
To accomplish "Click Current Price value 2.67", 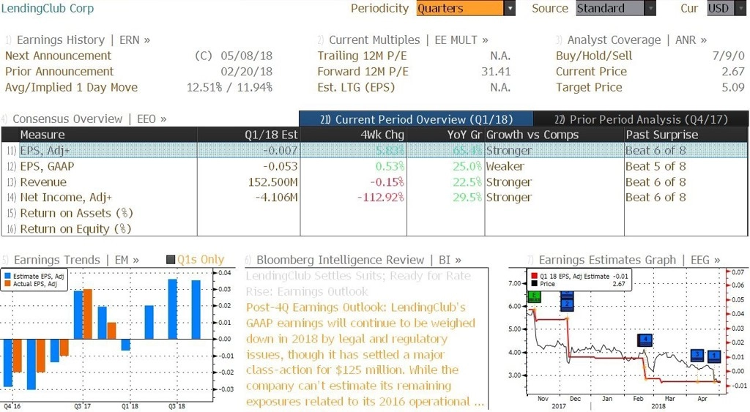I will click(733, 72).
